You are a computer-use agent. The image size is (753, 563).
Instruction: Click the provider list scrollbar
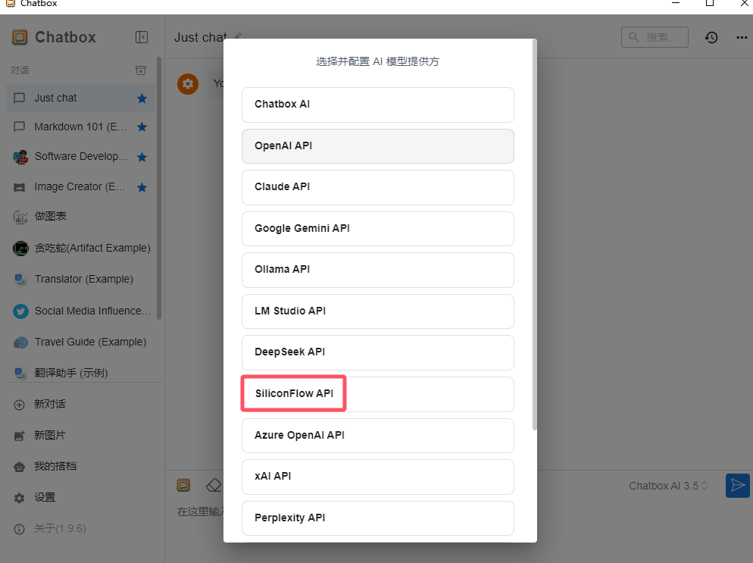coord(535,234)
